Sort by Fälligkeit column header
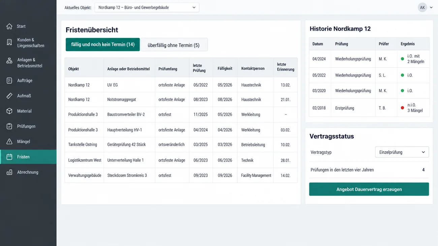This screenshot has height=246, width=438. click(x=225, y=68)
